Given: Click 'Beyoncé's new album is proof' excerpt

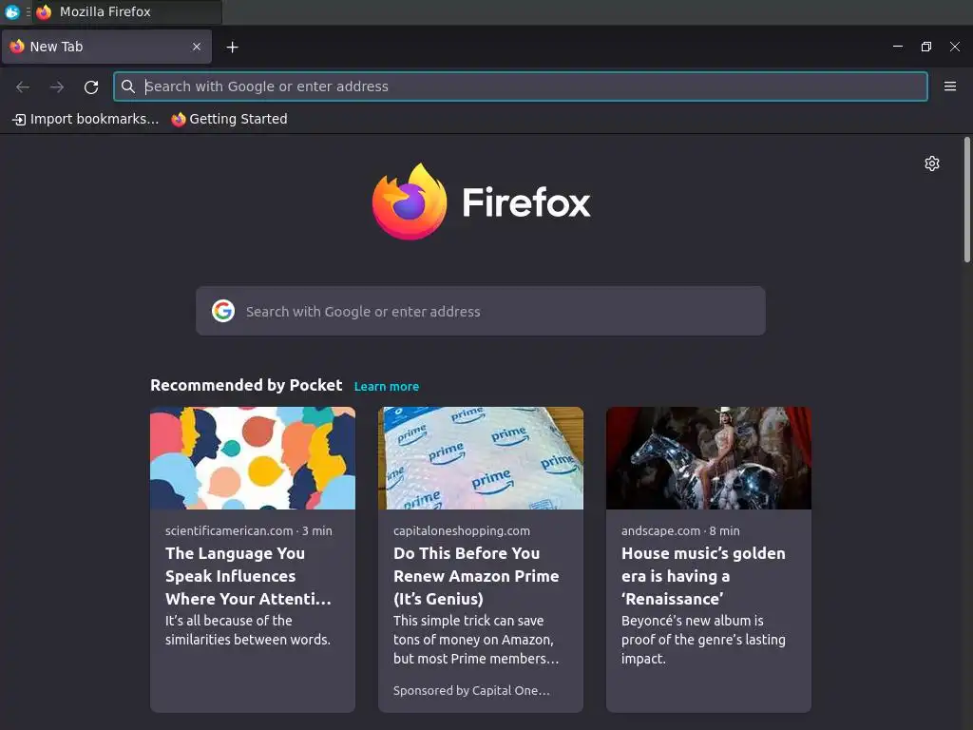Looking at the screenshot, I should [703, 640].
